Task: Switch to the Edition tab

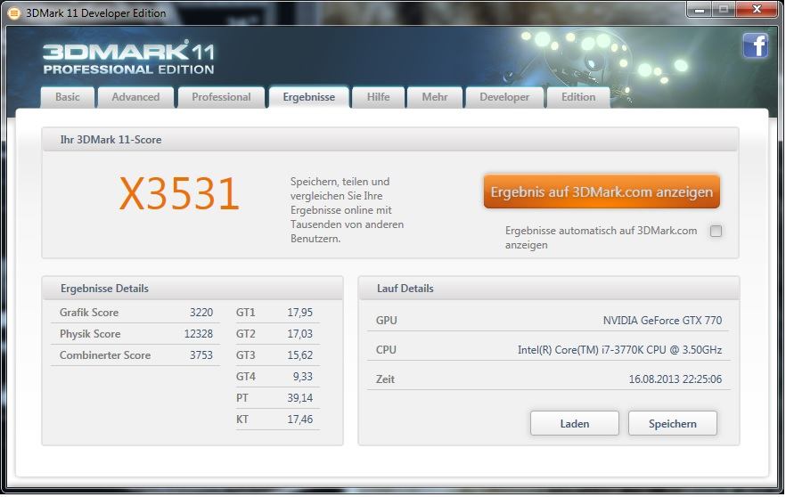Action: (578, 97)
